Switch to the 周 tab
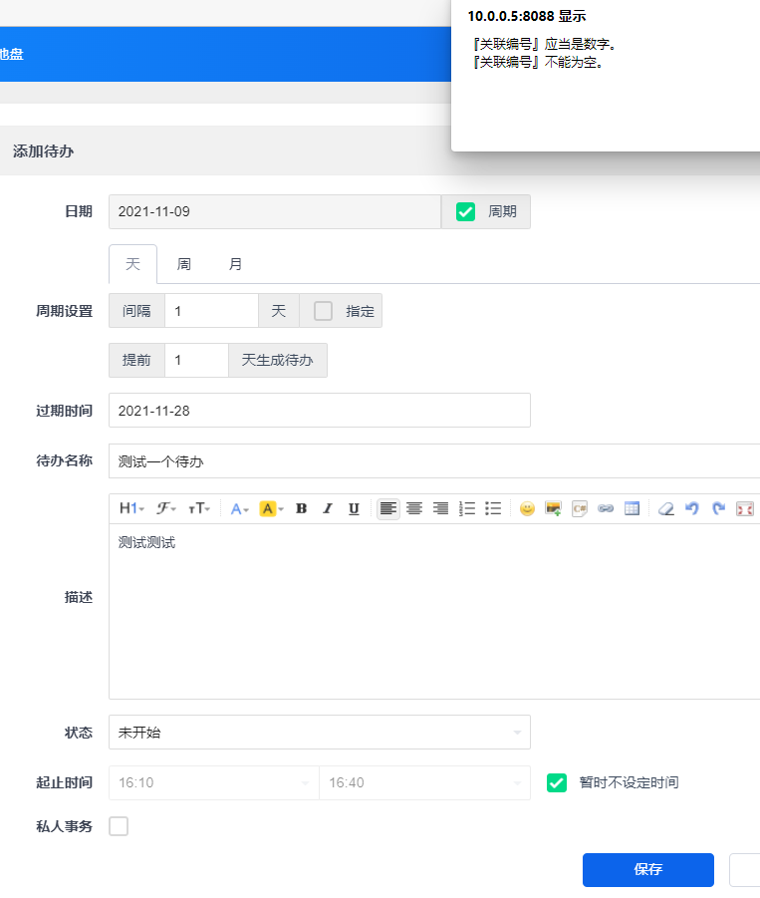Screen dimensions: 760x898 click(184, 264)
